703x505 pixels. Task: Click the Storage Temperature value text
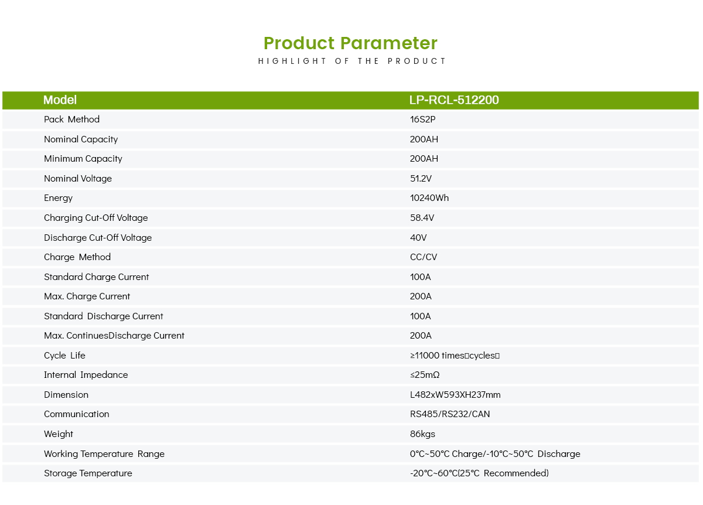coord(479,473)
